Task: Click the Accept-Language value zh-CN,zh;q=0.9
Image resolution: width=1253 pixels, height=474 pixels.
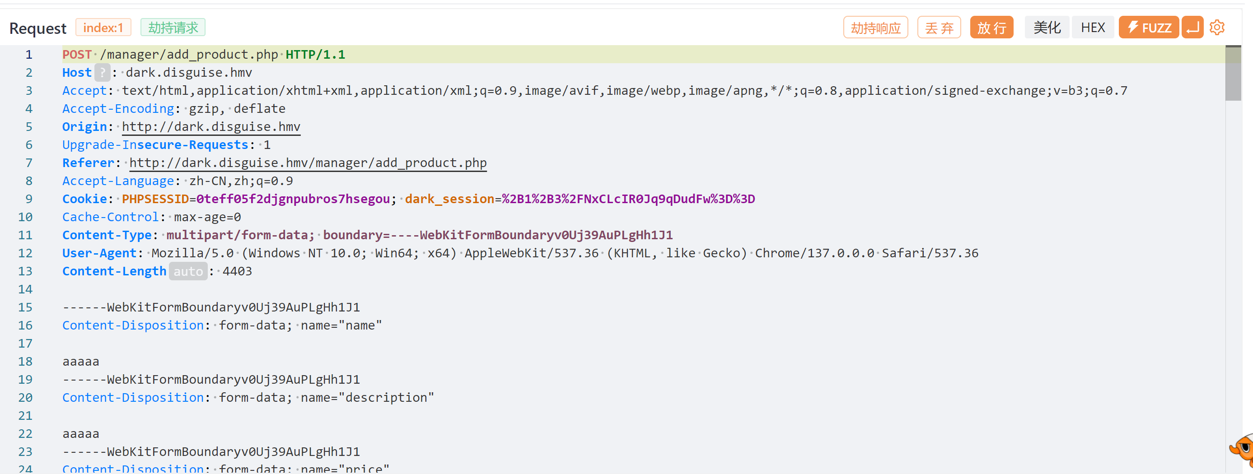Action: coord(241,181)
